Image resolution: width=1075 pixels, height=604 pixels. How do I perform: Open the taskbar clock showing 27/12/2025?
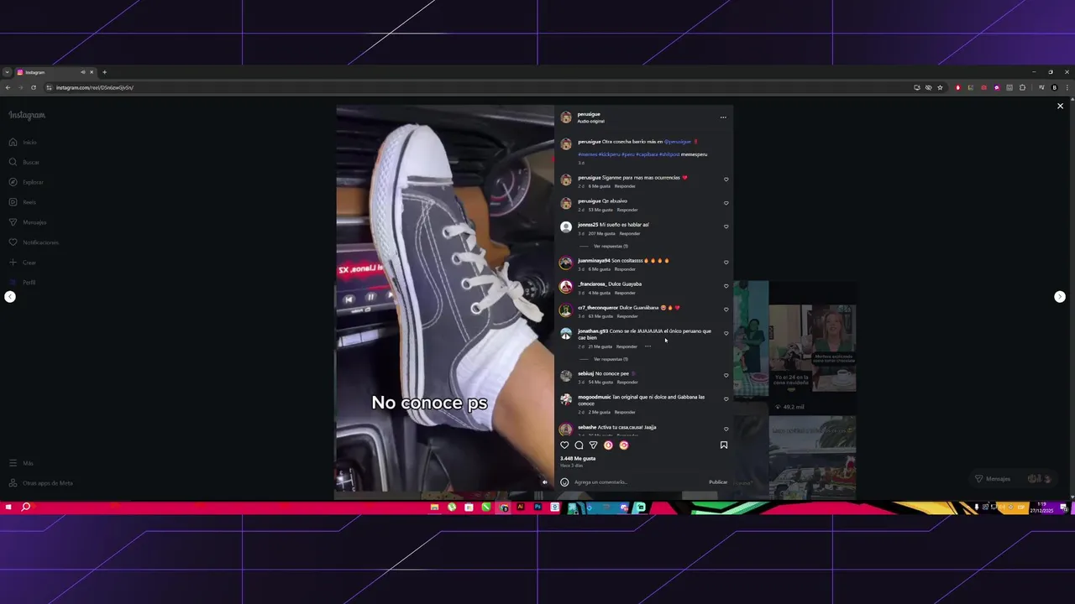click(x=1041, y=507)
